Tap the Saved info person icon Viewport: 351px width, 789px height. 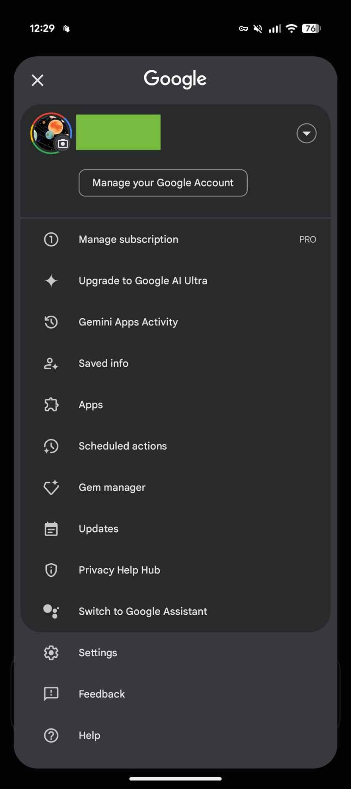(x=51, y=363)
